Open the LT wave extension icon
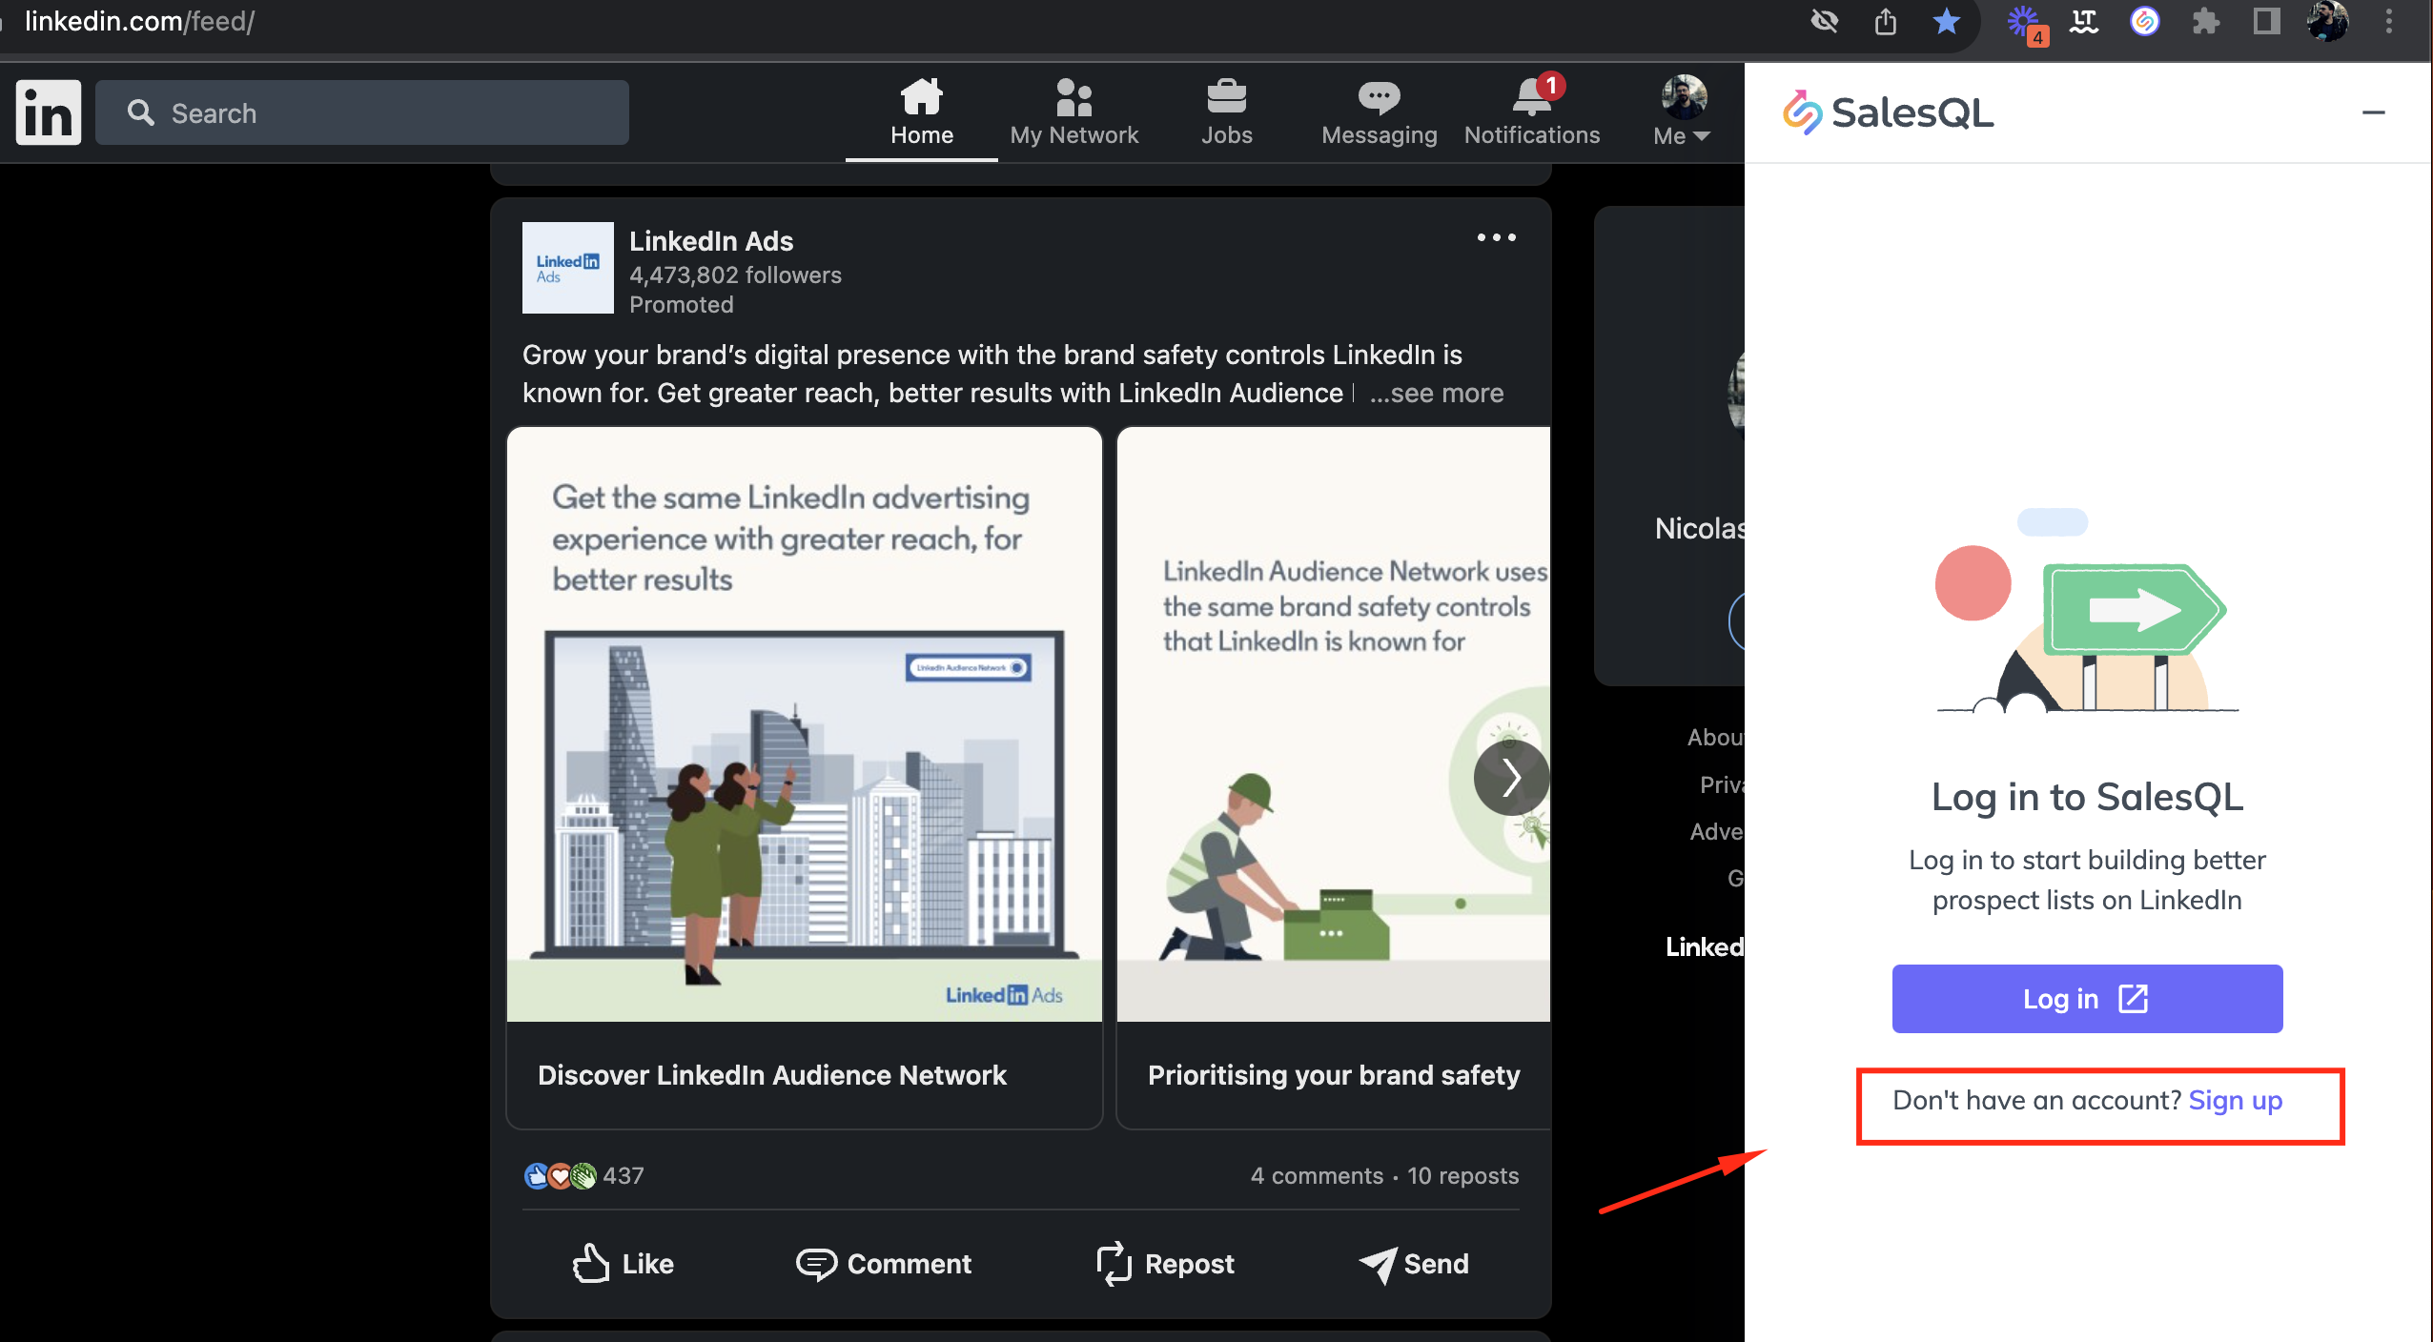 coord(2083,21)
